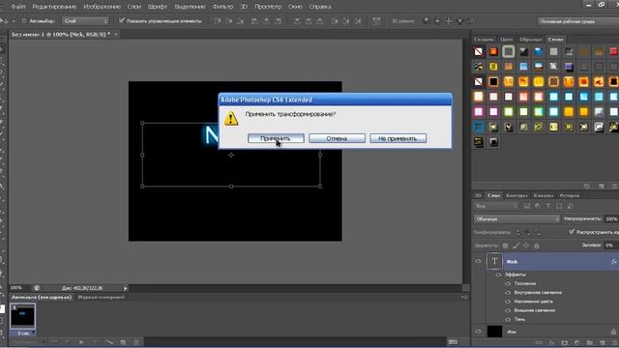
Task: Add layer mask icon at panel bottom
Action: click(564, 343)
